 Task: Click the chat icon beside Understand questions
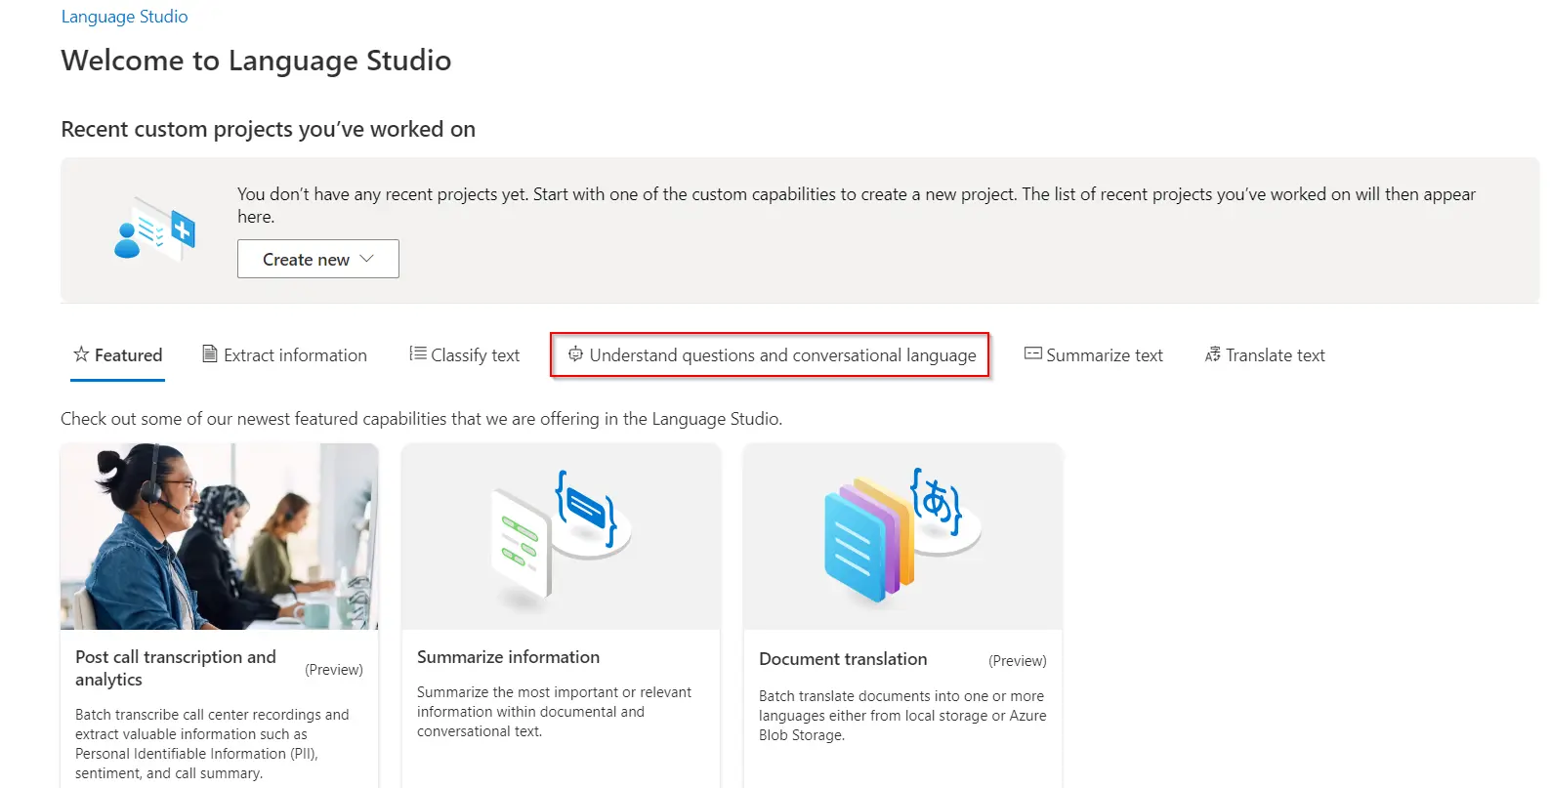tap(575, 353)
